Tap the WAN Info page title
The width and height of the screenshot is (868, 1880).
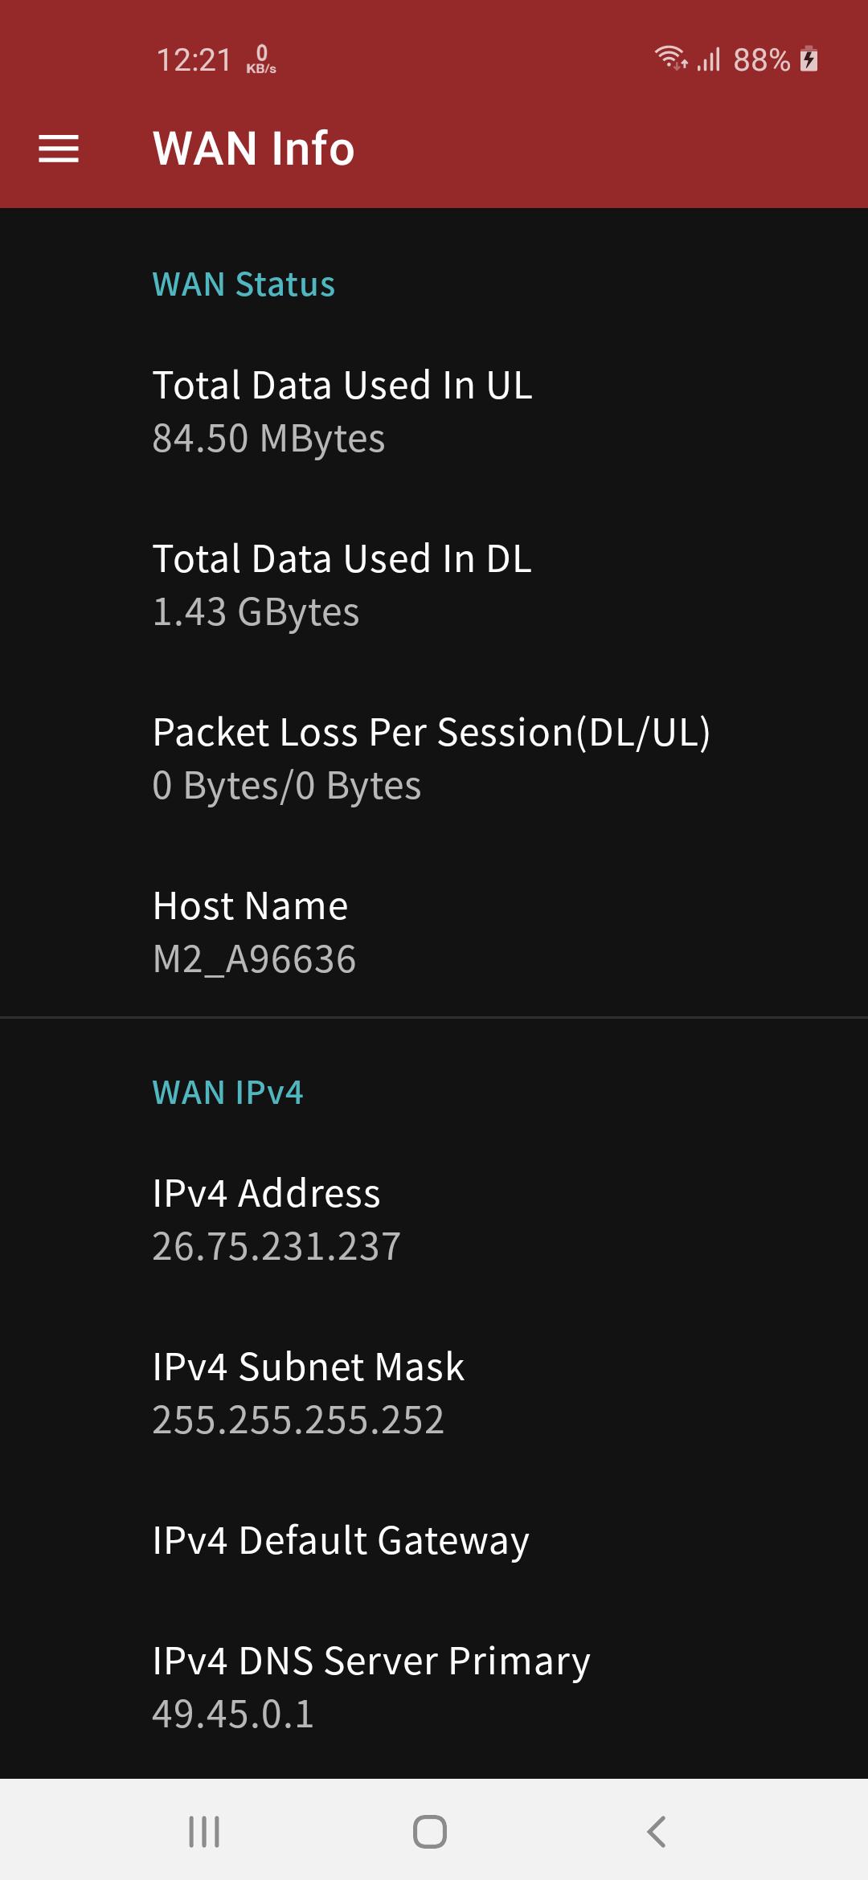point(254,149)
